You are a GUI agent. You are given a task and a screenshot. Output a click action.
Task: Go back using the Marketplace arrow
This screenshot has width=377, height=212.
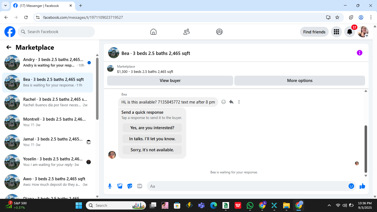pyautogui.click(x=9, y=47)
